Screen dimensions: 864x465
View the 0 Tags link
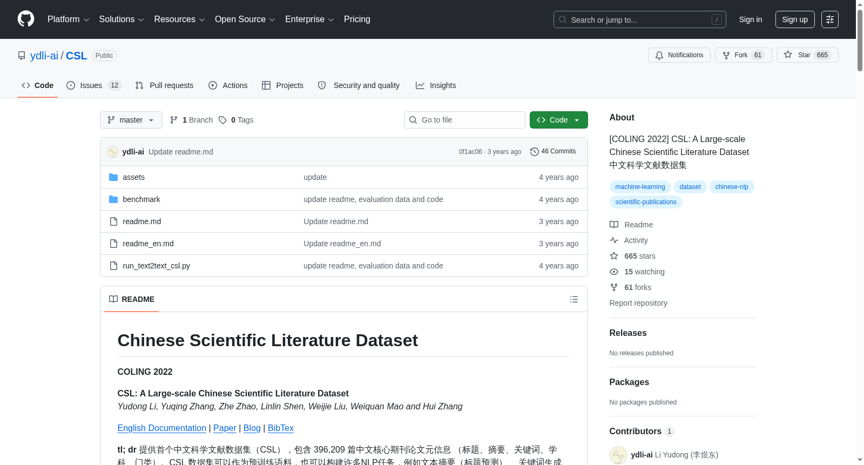click(236, 120)
